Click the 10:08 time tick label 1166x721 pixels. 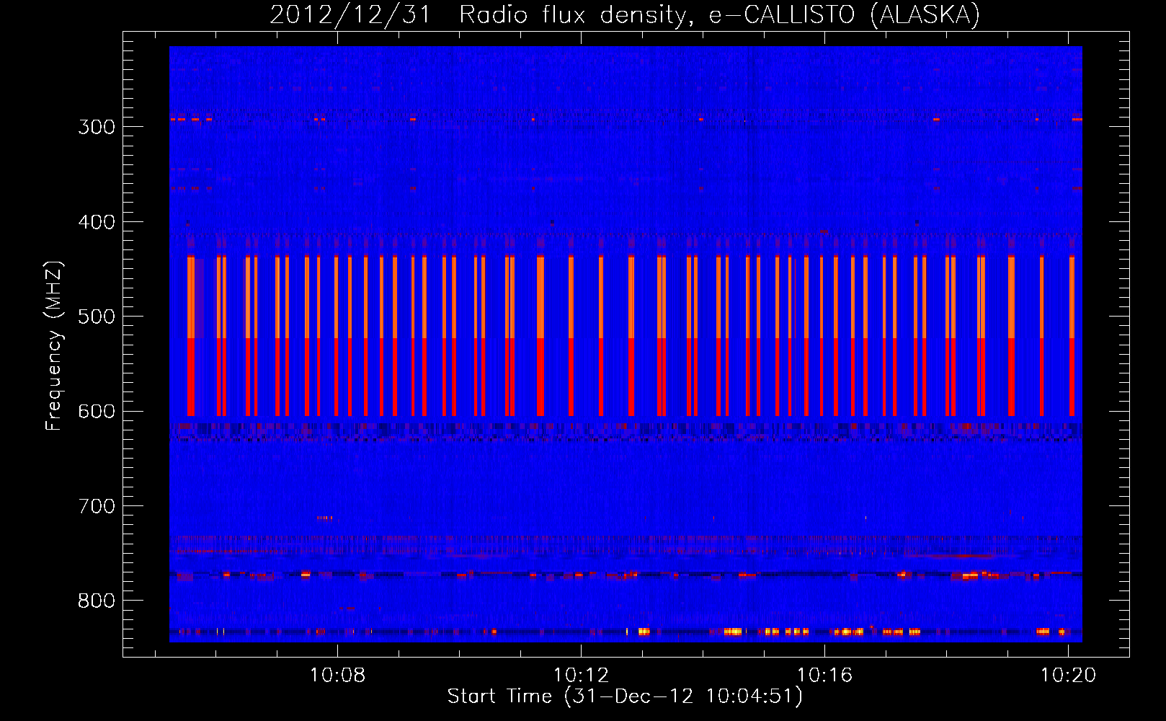[337, 675]
